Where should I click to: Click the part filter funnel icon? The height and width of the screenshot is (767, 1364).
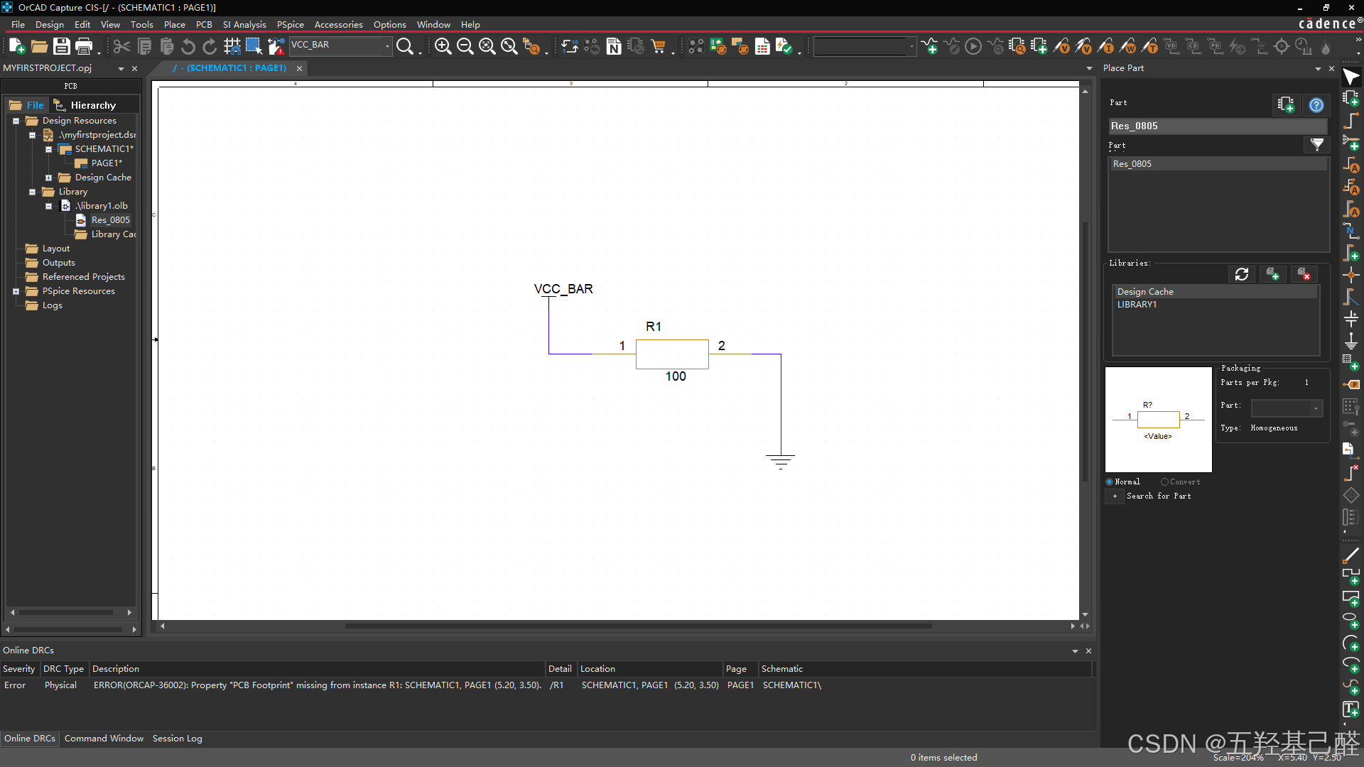(x=1317, y=145)
